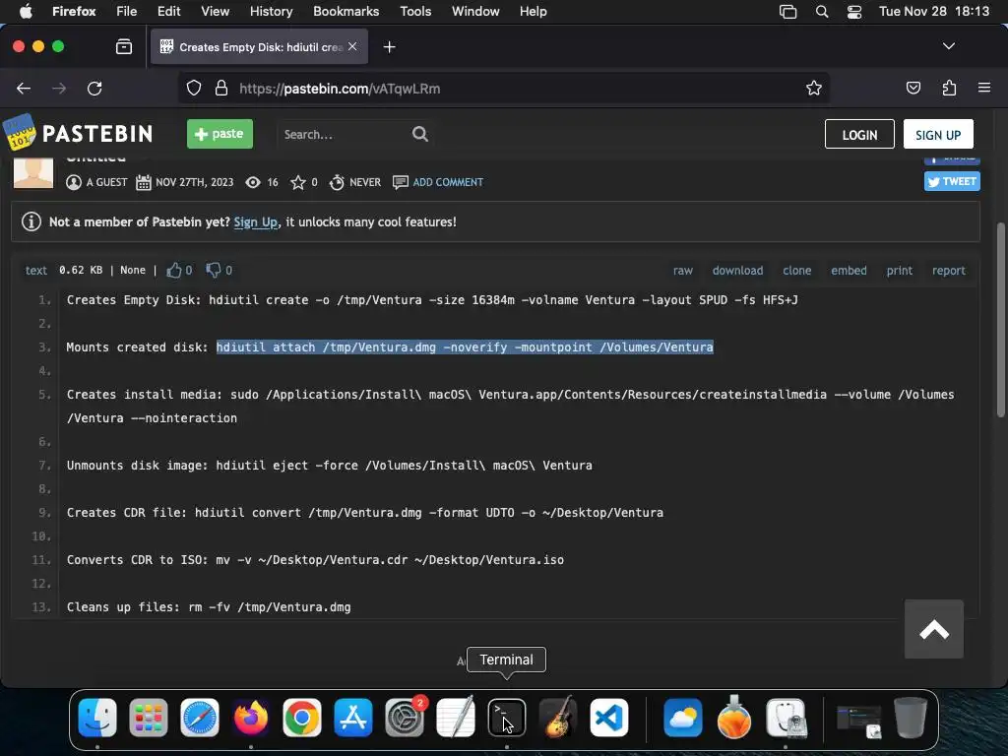
Task: Click the line 7 hdiutil eject command
Action: pos(404,466)
